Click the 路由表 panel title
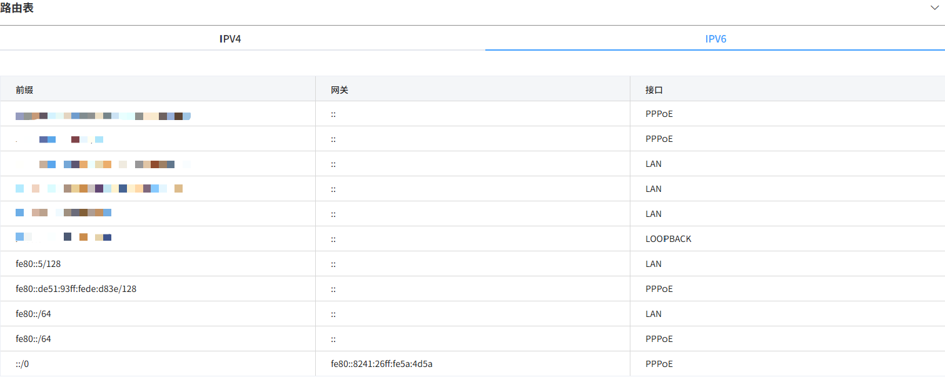 (18, 8)
